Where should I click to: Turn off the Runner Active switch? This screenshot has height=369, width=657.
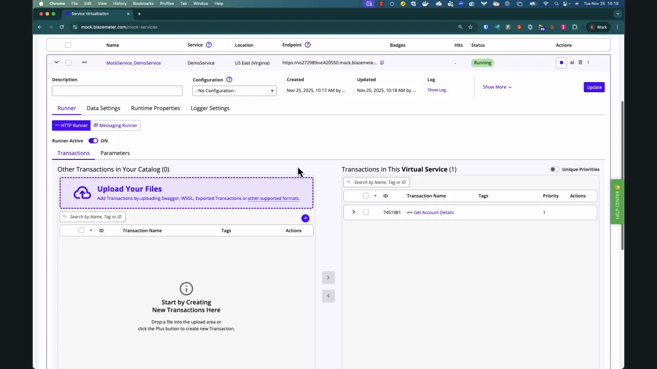pos(93,140)
